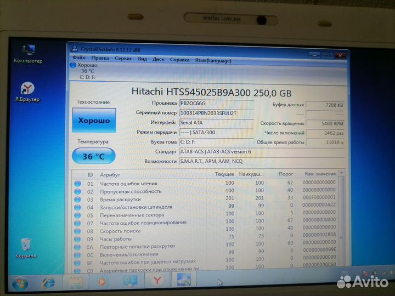The height and width of the screenshot is (296, 395).
Task: Click the CrystalDiskInfo taskbar button
Action: pyautogui.click(x=184, y=280)
